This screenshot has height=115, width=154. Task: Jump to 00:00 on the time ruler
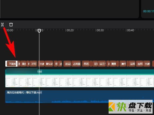10,30
